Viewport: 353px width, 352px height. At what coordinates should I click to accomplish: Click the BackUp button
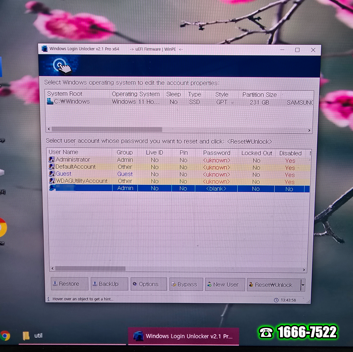(x=109, y=284)
